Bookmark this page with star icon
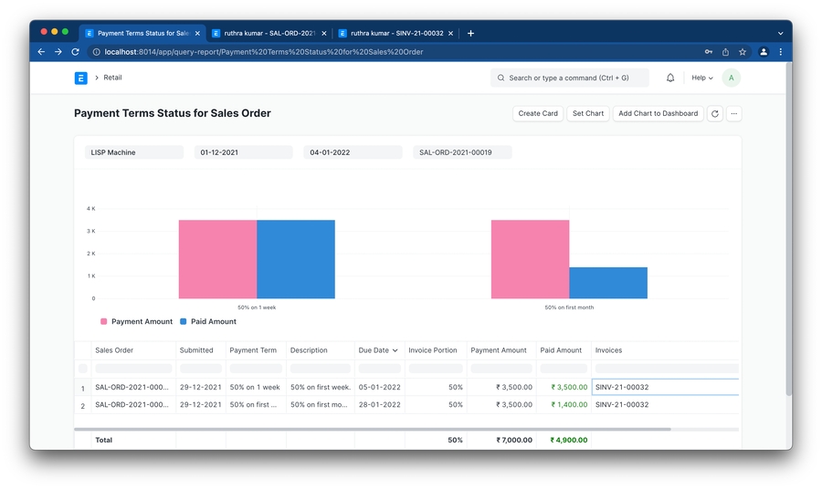 coord(743,52)
